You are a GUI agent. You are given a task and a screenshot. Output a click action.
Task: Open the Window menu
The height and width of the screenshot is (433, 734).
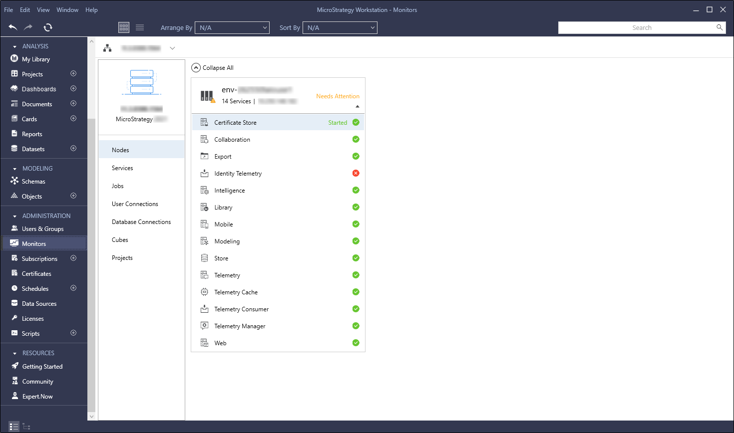point(67,9)
